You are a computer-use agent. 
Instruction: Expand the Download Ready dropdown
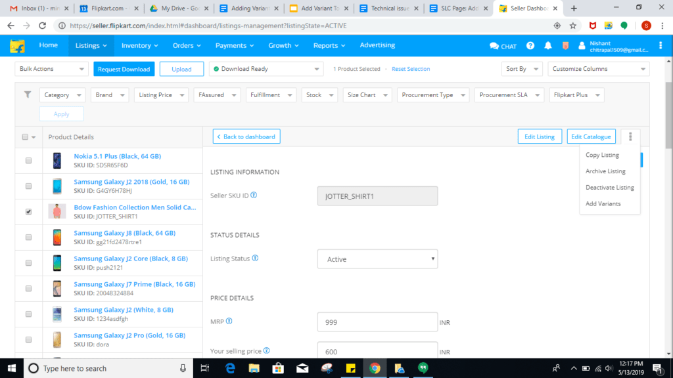pyautogui.click(x=266, y=69)
